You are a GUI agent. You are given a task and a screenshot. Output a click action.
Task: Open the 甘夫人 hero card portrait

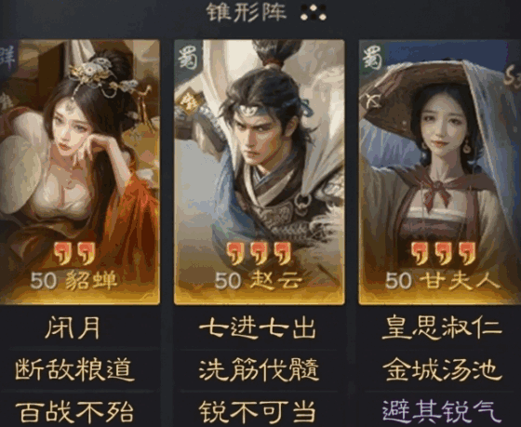tap(439, 172)
